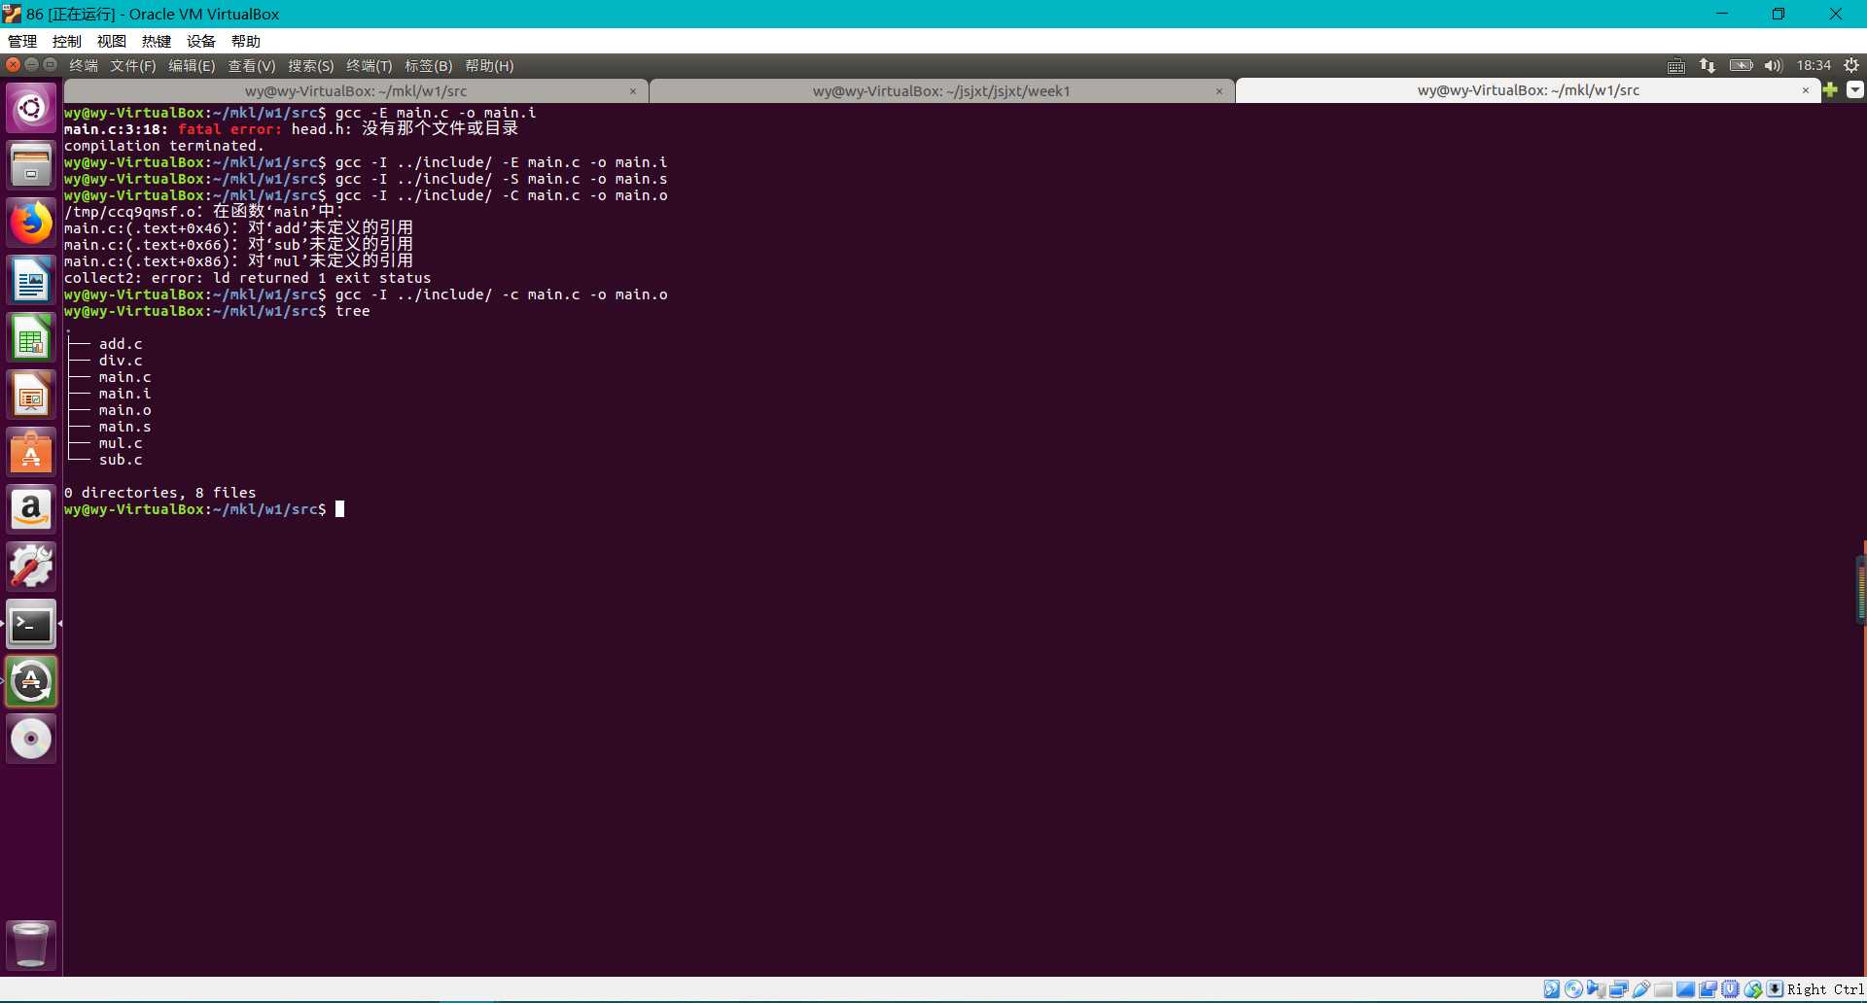The height and width of the screenshot is (1003, 1867).
Task: Open terminal 标签(B) menu
Action: [429, 65]
